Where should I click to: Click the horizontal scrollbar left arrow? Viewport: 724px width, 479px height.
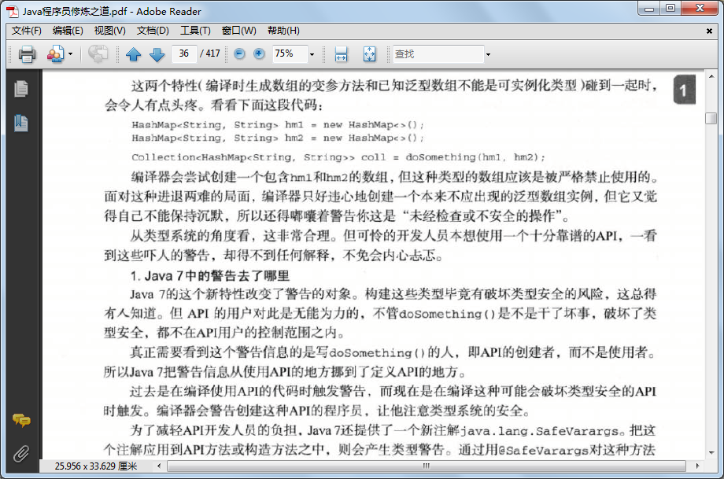coord(159,466)
